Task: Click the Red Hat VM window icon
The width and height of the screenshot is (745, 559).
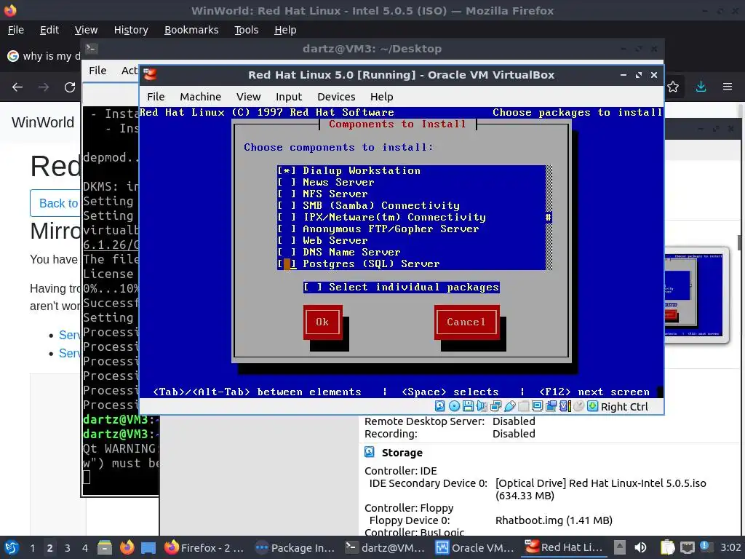Action: (x=150, y=75)
